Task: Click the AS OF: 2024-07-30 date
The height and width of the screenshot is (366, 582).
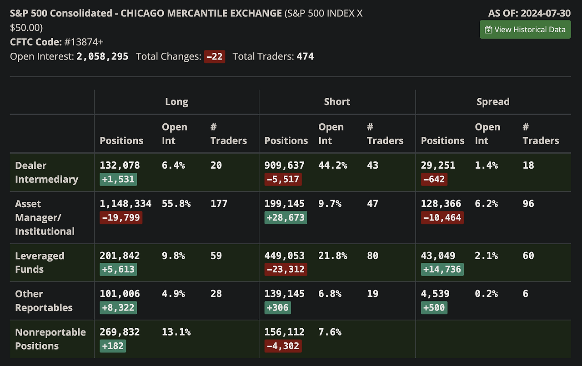Action: [x=529, y=13]
